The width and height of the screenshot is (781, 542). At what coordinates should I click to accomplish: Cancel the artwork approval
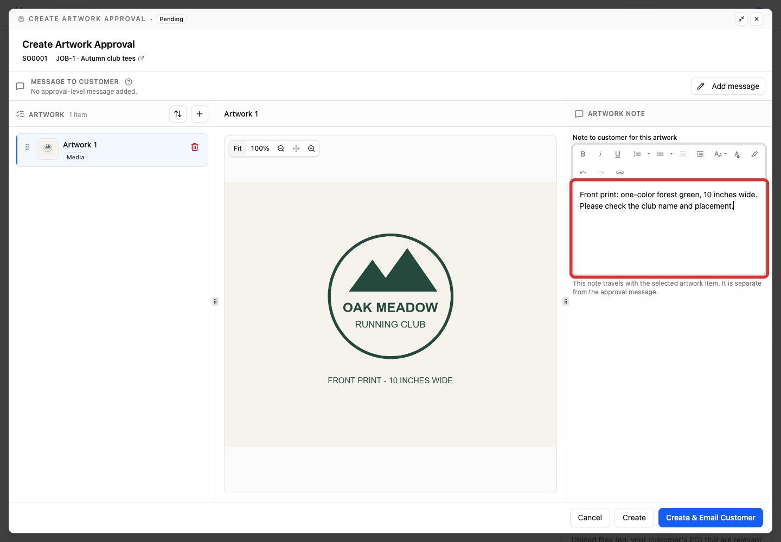pos(590,518)
